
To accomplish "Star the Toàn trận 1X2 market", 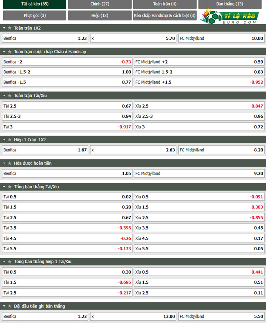I will tap(9, 28).
